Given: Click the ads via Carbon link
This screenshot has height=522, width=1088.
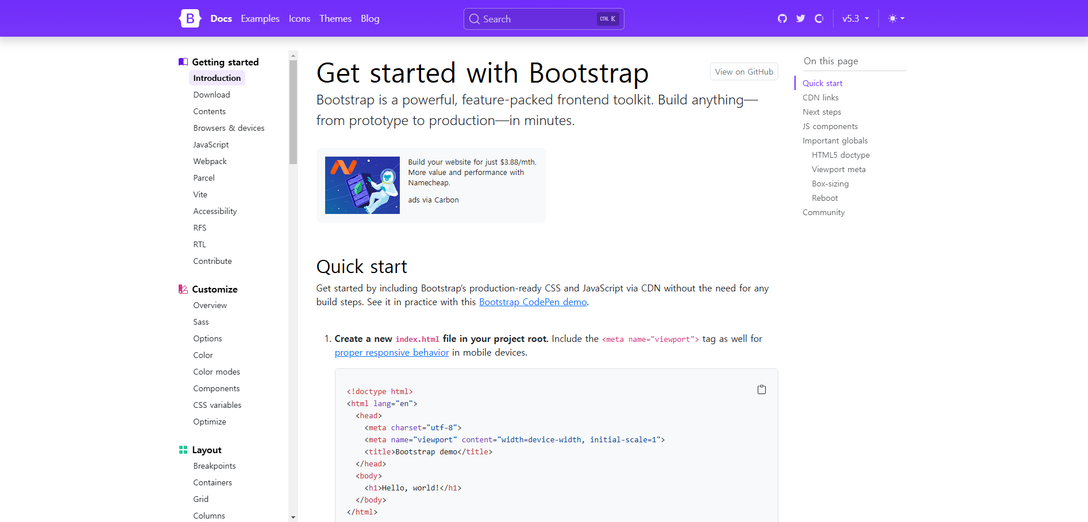Looking at the screenshot, I should click(x=433, y=200).
